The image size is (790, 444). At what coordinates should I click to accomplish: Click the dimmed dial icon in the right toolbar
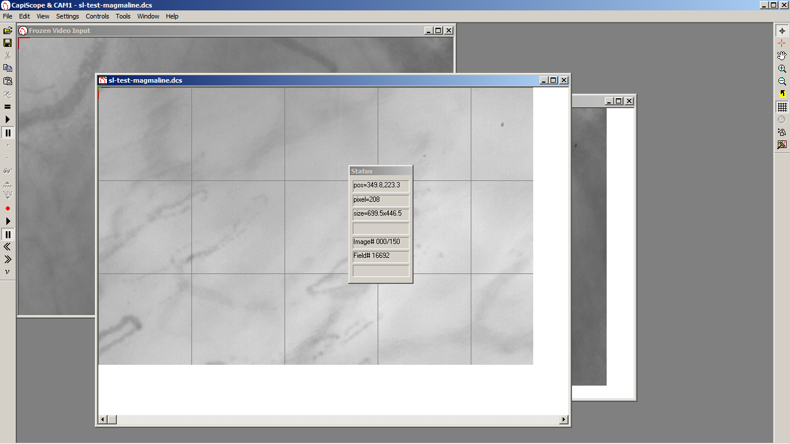click(x=782, y=120)
